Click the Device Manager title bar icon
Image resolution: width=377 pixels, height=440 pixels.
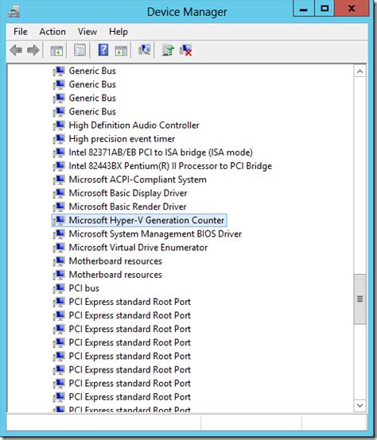coord(14,11)
